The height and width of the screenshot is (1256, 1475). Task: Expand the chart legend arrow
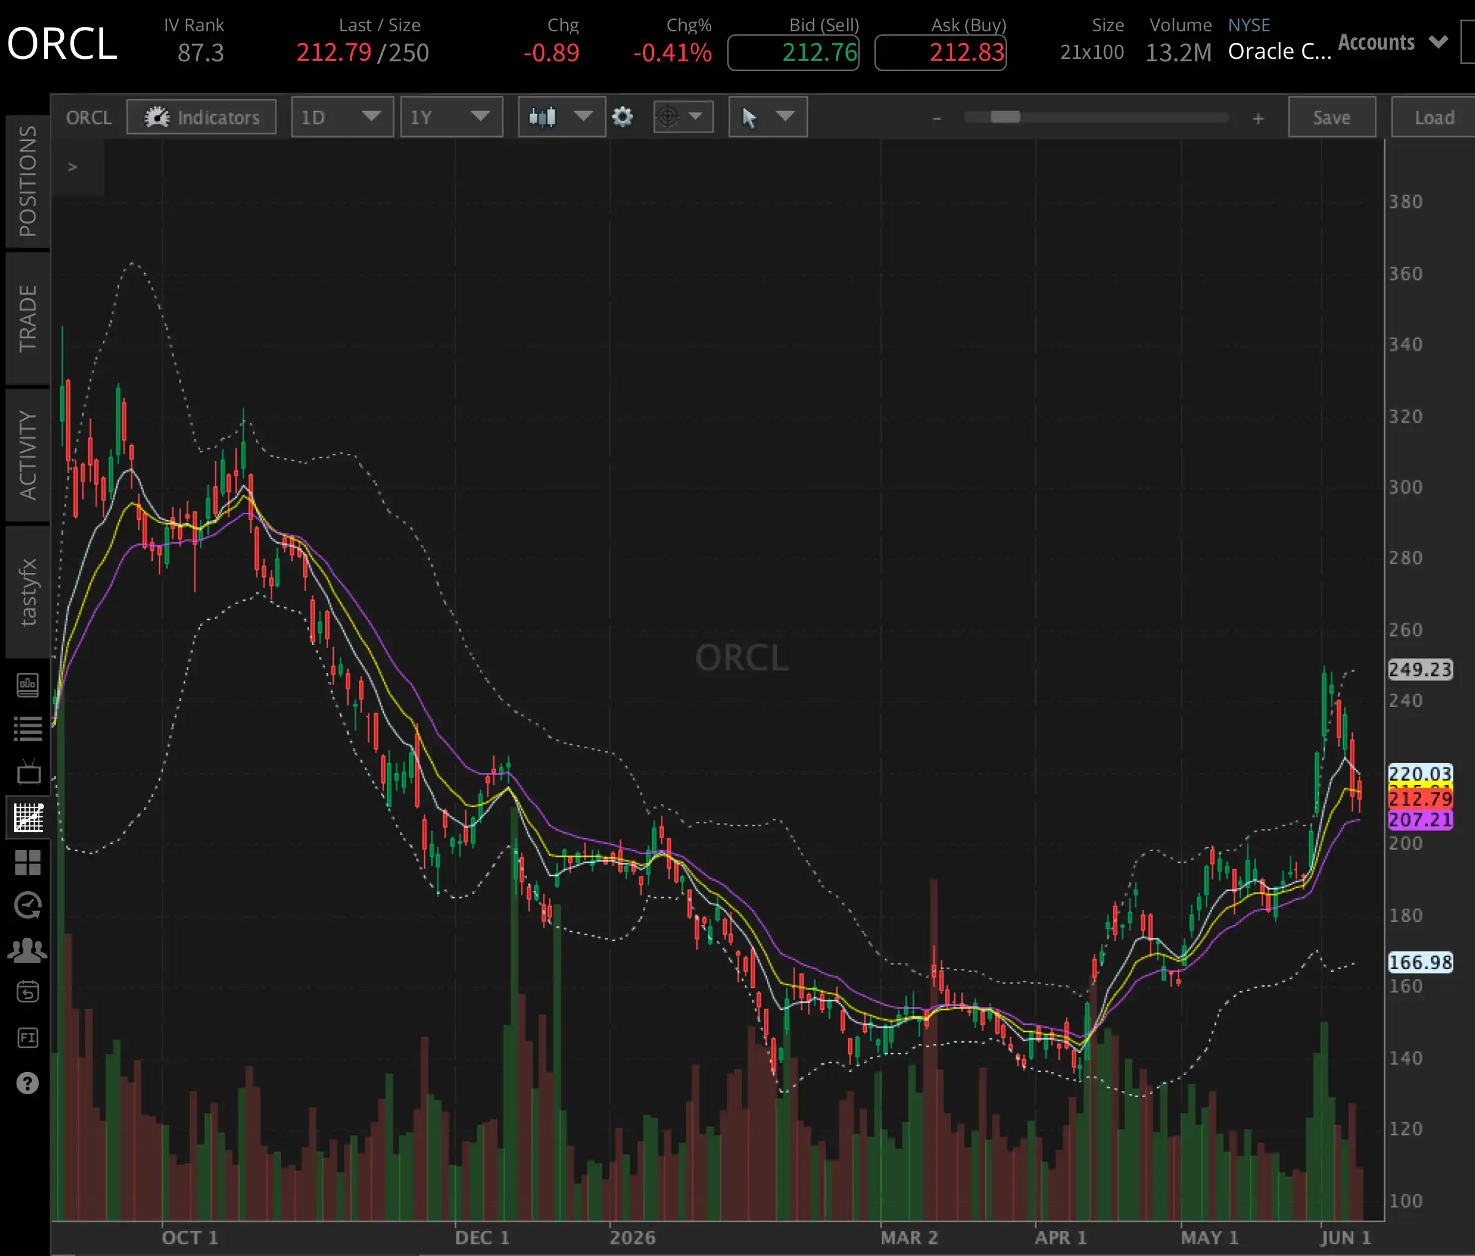click(x=72, y=167)
